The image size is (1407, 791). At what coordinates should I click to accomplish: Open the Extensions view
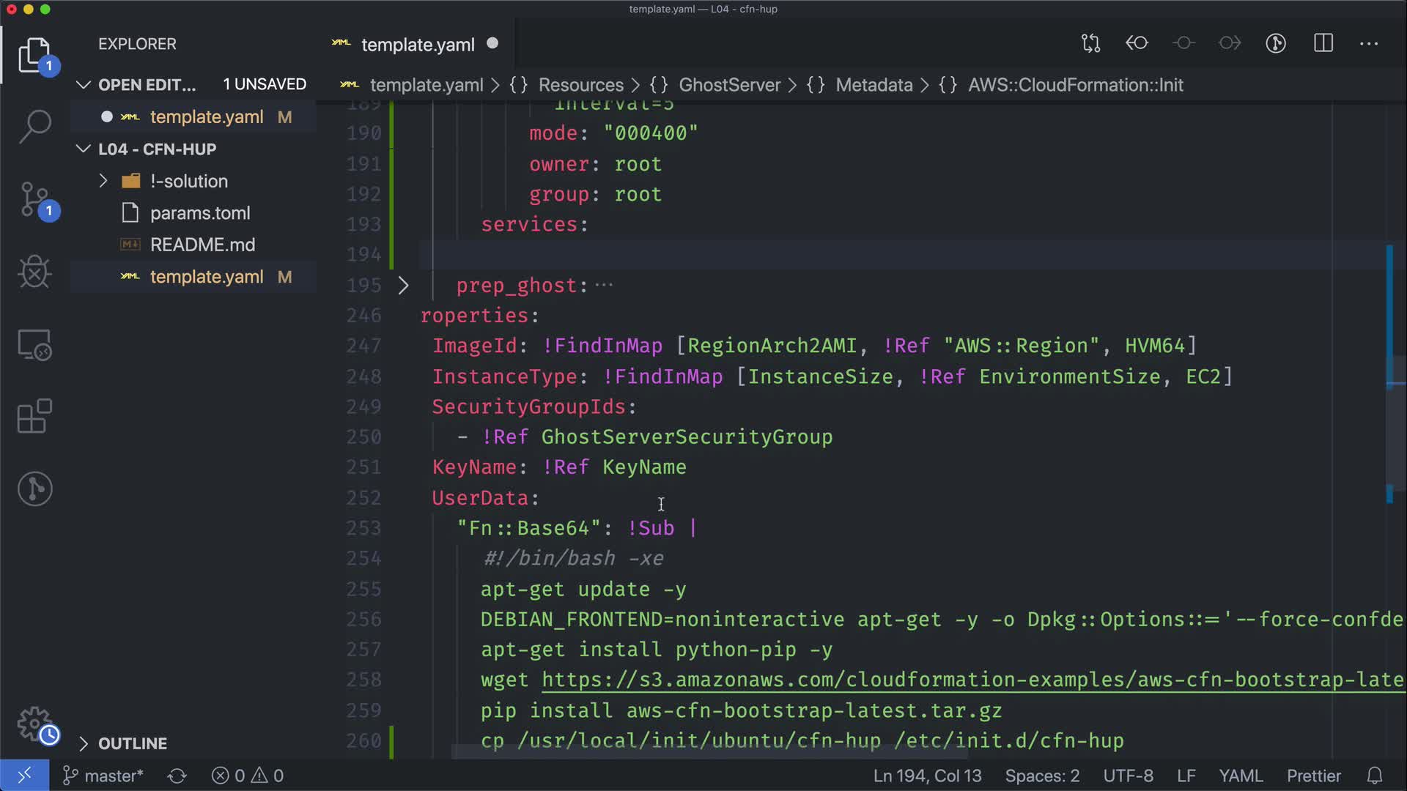(34, 417)
